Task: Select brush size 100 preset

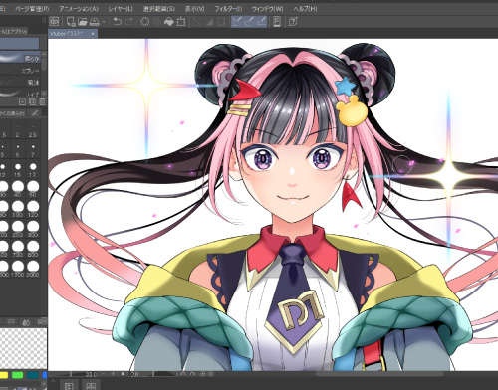Action: point(18,209)
